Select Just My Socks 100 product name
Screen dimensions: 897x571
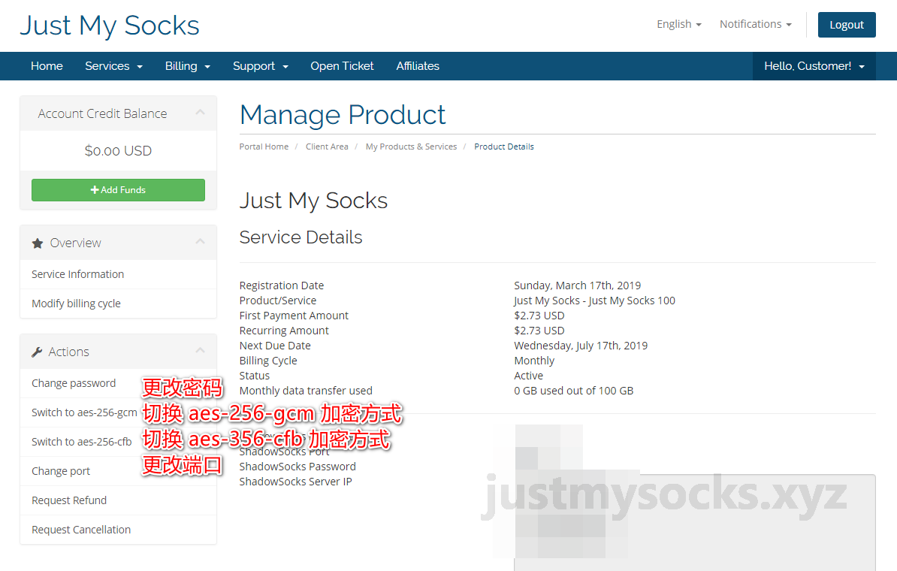point(594,301)
